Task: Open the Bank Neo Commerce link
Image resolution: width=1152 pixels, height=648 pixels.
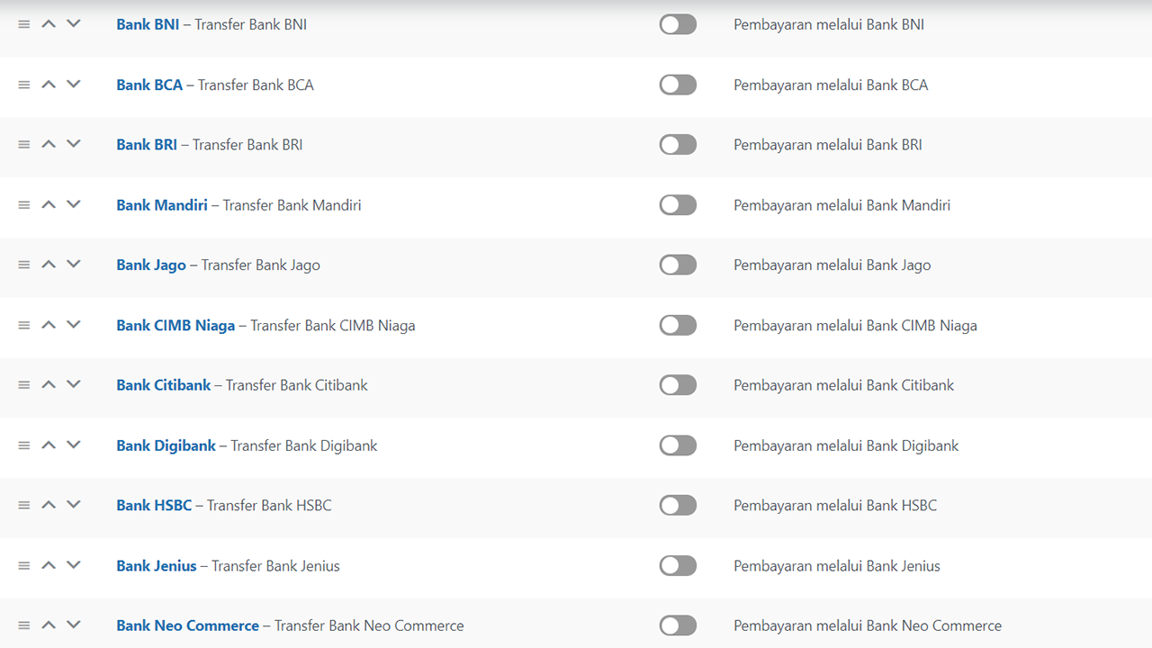Action: pyautogui.click(x=187, y=625)
